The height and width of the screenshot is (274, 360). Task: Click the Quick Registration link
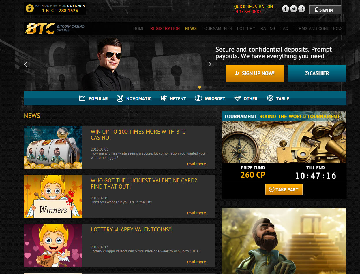point(253,7)
